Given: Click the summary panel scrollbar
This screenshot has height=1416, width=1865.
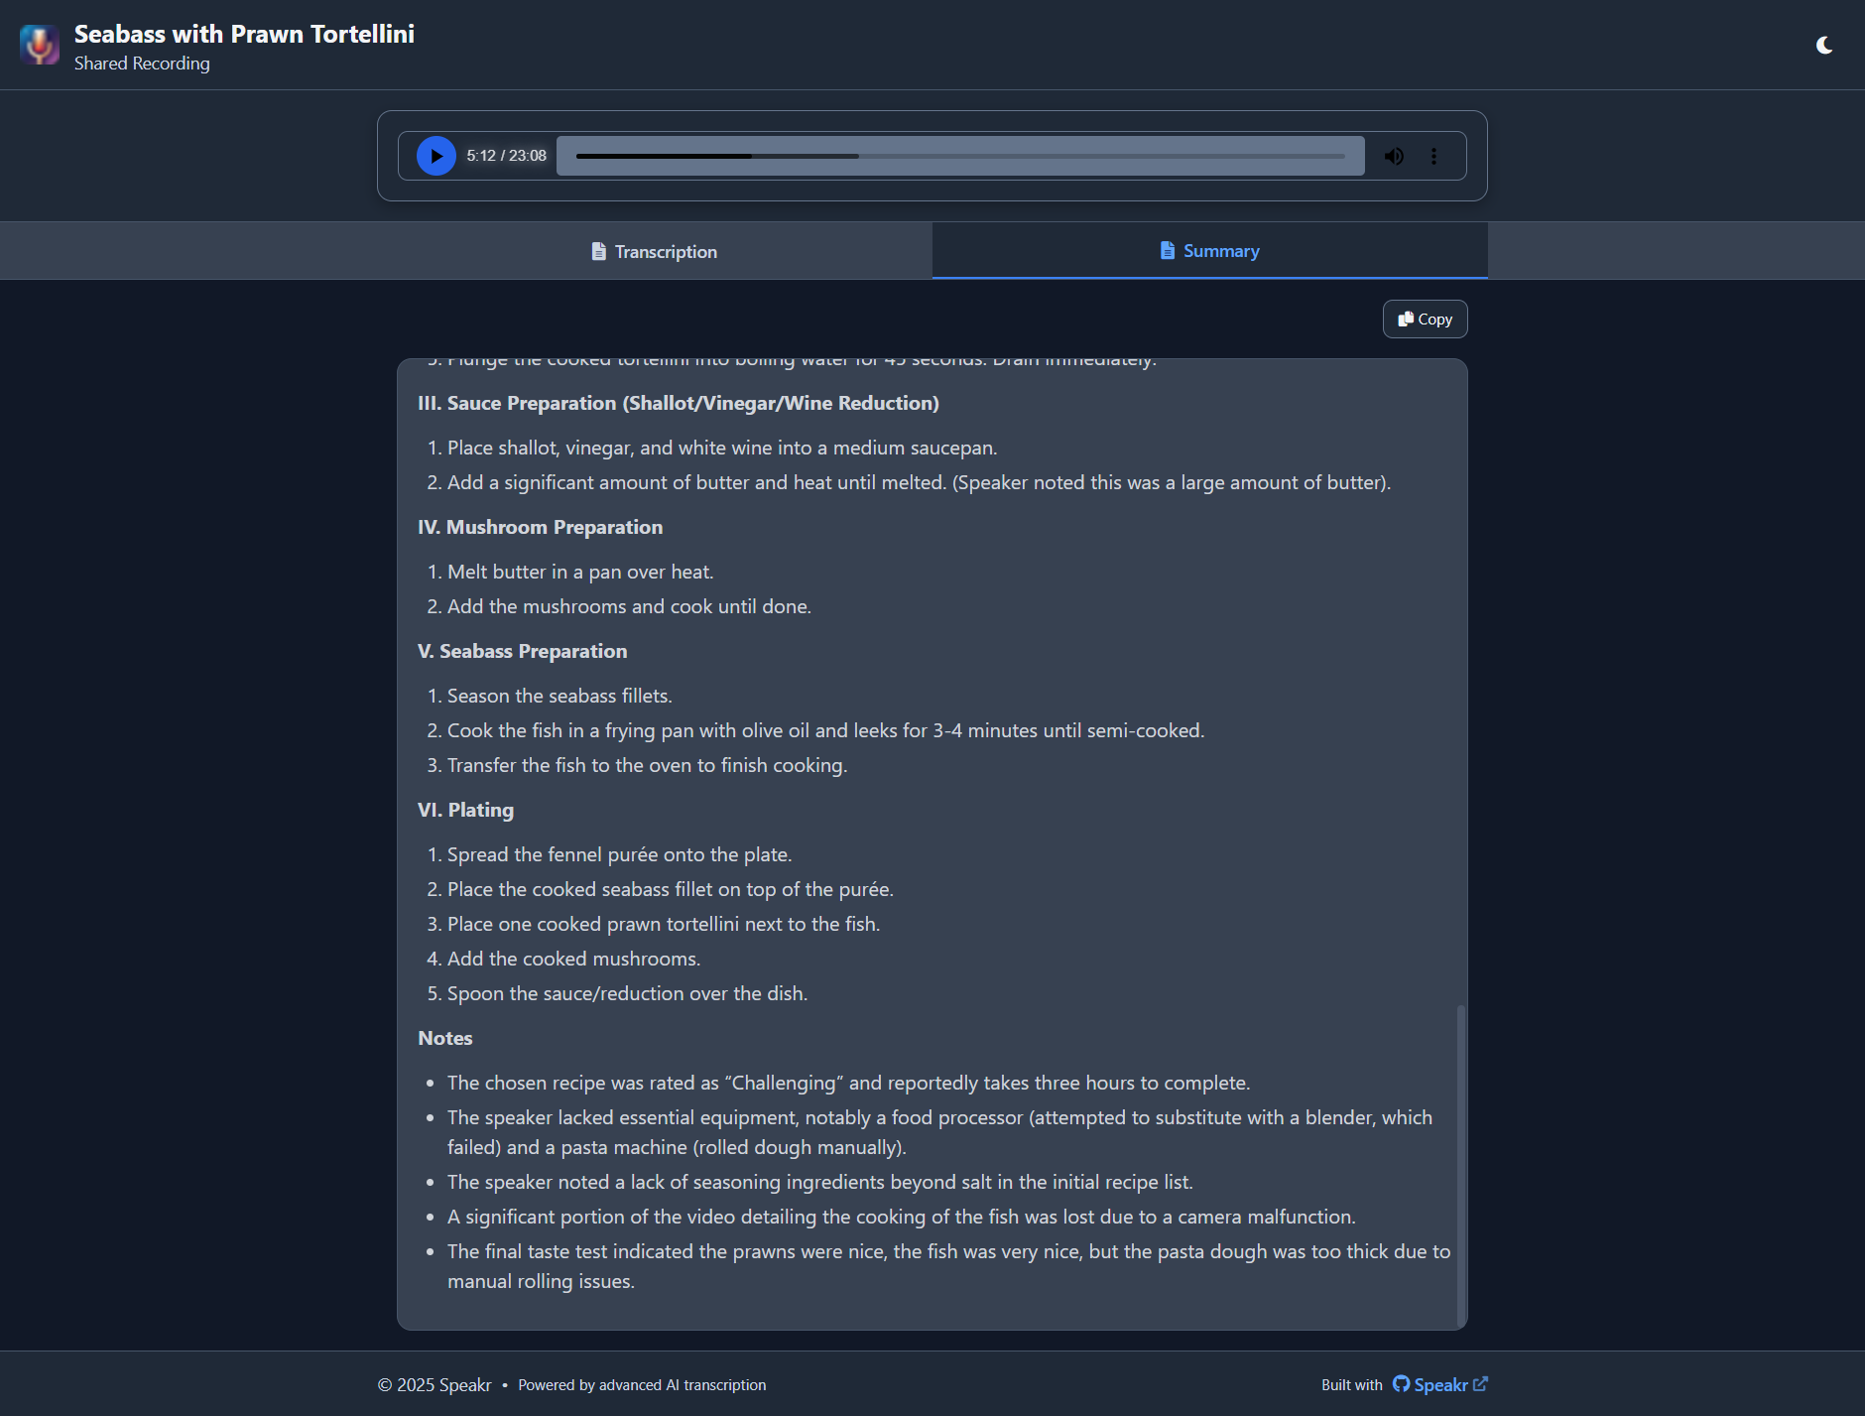Looking at the screenshot, I should [1460, 1161].
